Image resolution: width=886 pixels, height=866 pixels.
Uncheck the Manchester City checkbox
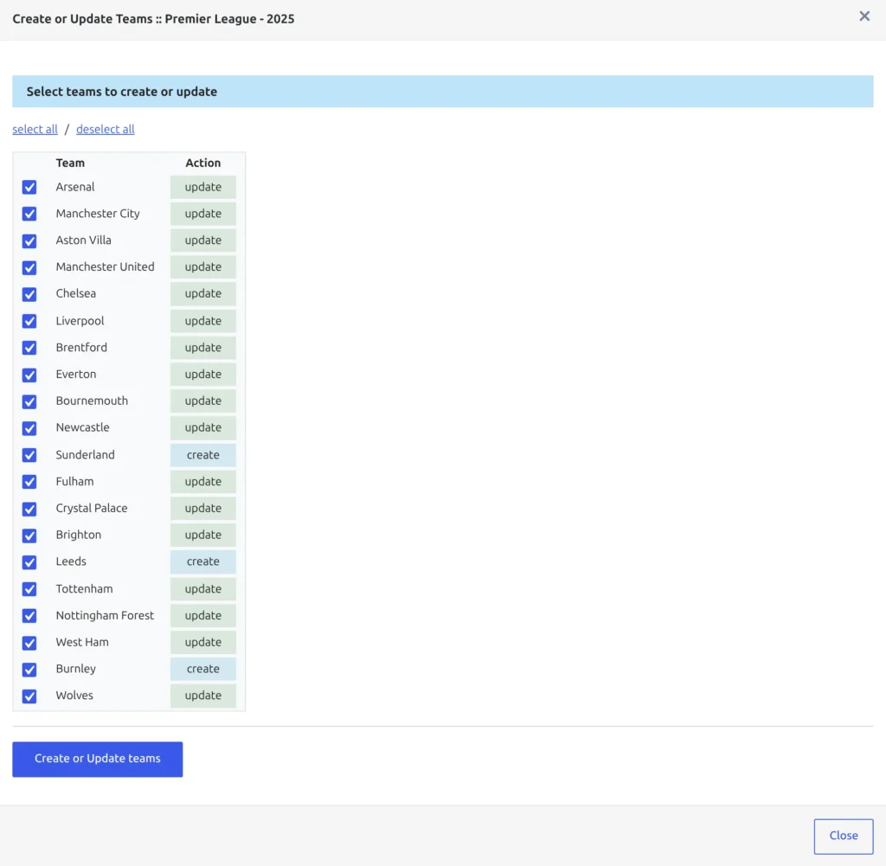point(29,214)
